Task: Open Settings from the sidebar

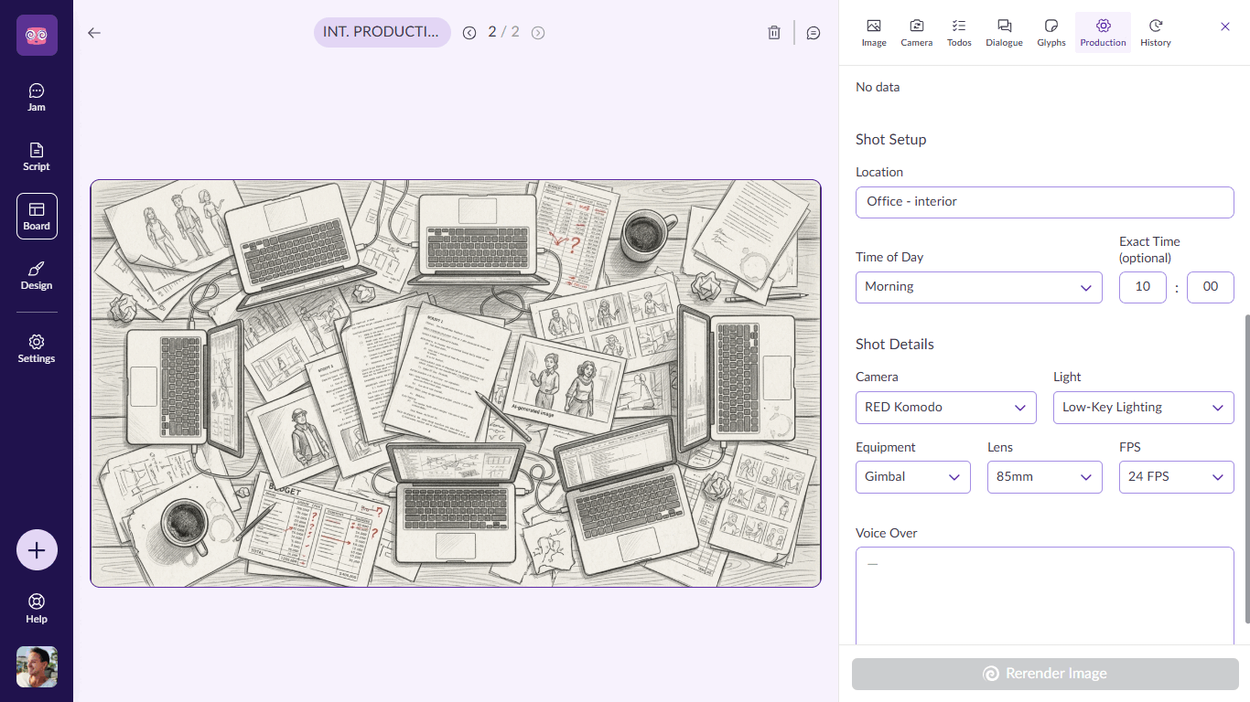Action: (37, 349)
